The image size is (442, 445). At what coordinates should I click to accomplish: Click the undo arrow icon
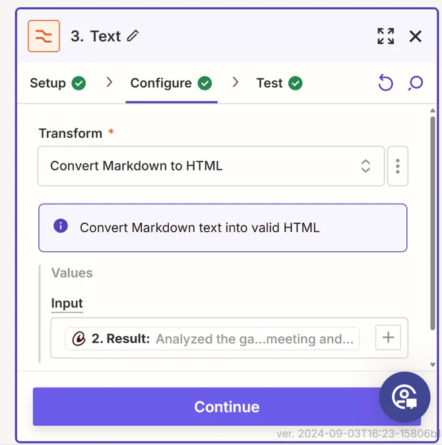385,83
